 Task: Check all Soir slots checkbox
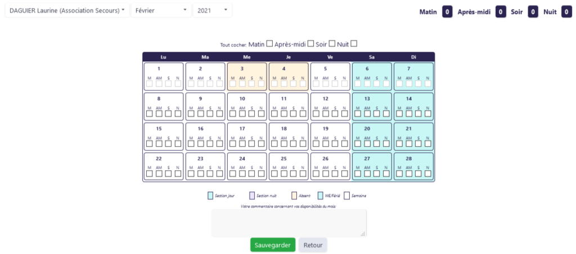coord(332,44)
